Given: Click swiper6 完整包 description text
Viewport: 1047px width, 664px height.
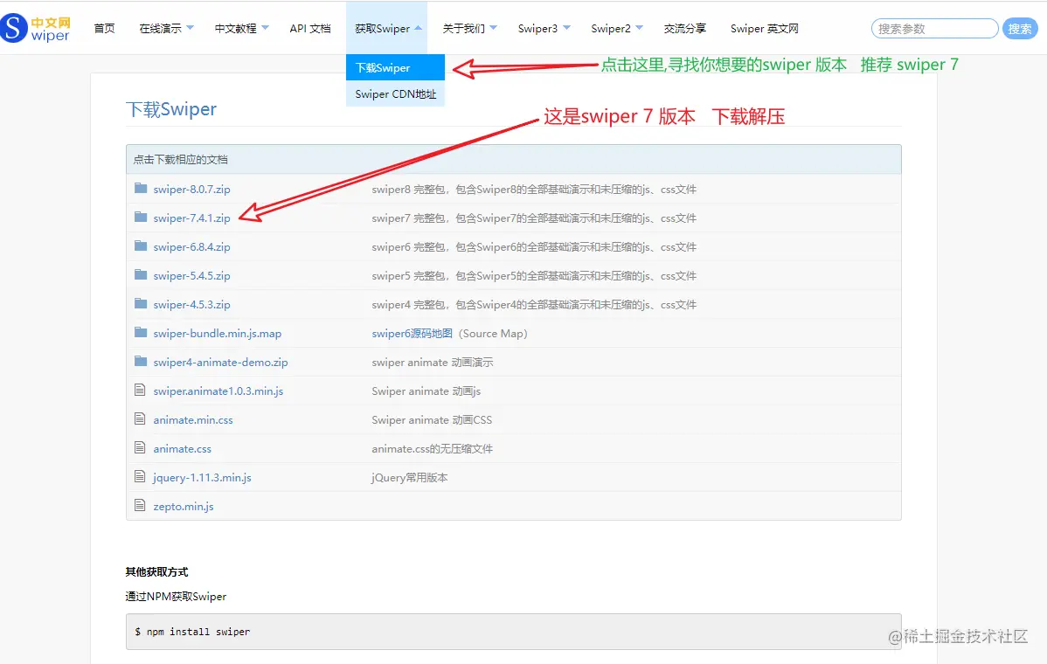Looking at the screenshot, I should pyautogui.click(x=533, y=246).
